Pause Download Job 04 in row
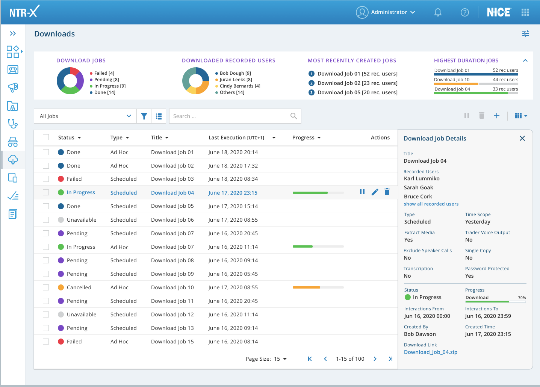 (362, 192)
